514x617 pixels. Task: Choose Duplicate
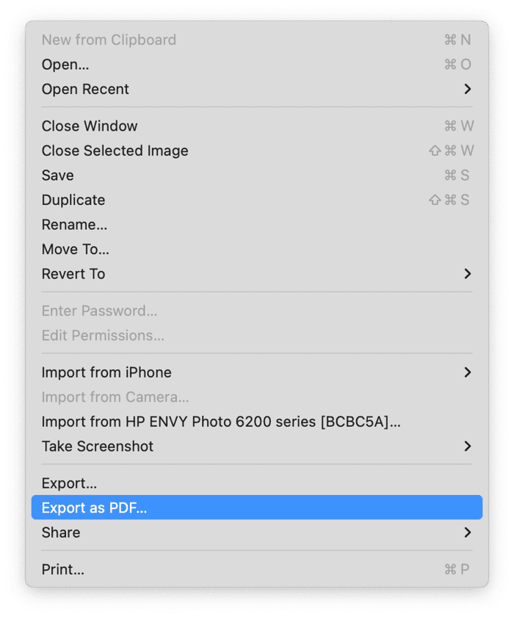point(73,200)
